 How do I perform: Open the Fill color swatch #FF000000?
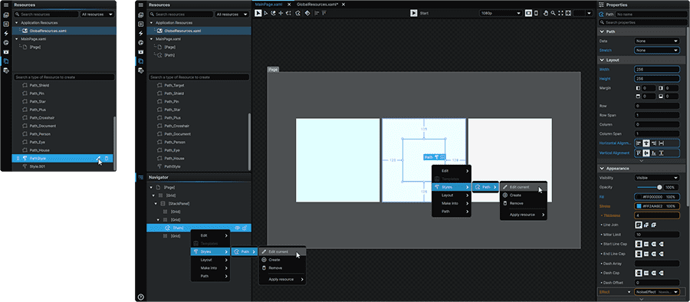click(639, 196)
